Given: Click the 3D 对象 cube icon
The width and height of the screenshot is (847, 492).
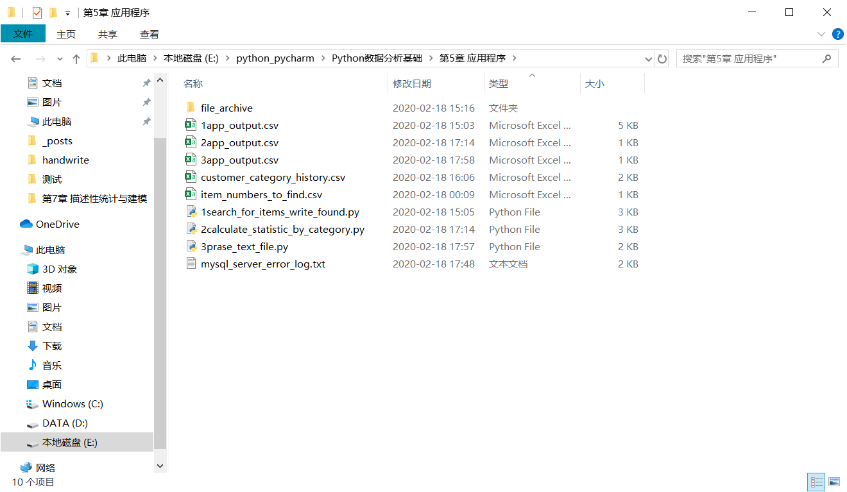Looking at the screenshot, I should 33,269.
